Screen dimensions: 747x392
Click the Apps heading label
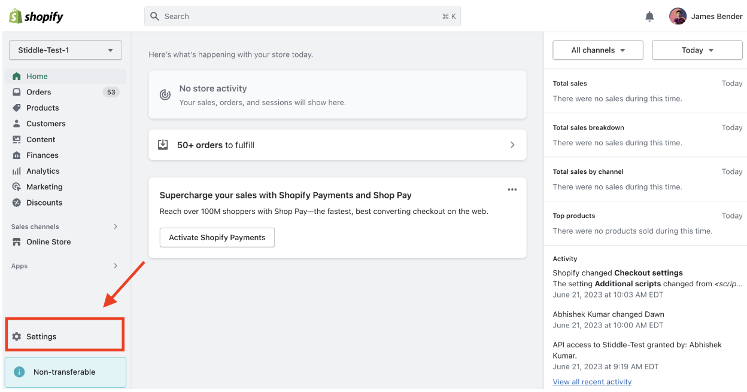[19, 266]
